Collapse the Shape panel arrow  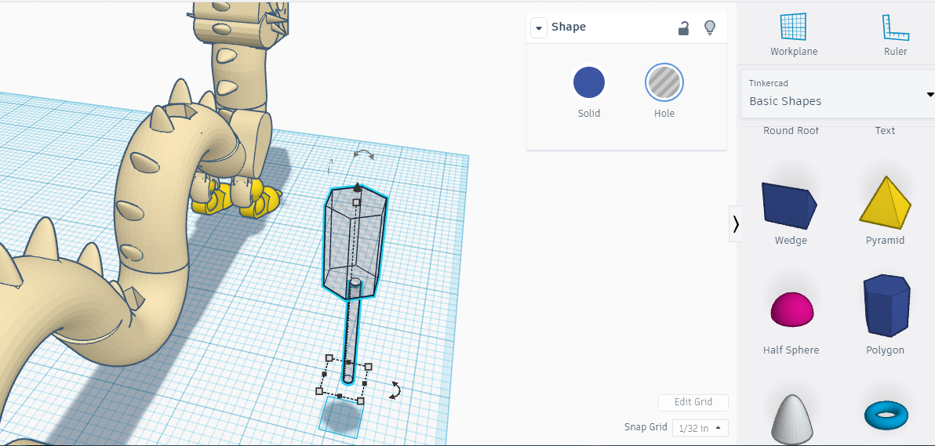pos(539,27)
